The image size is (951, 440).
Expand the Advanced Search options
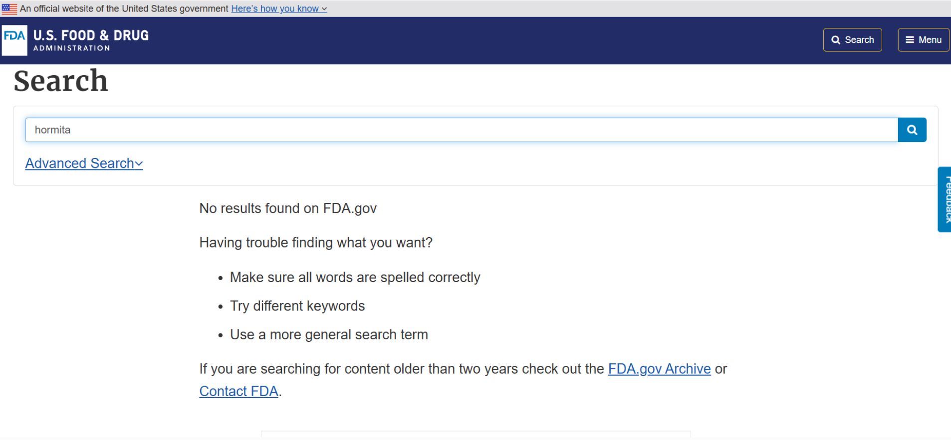[83, 163]
